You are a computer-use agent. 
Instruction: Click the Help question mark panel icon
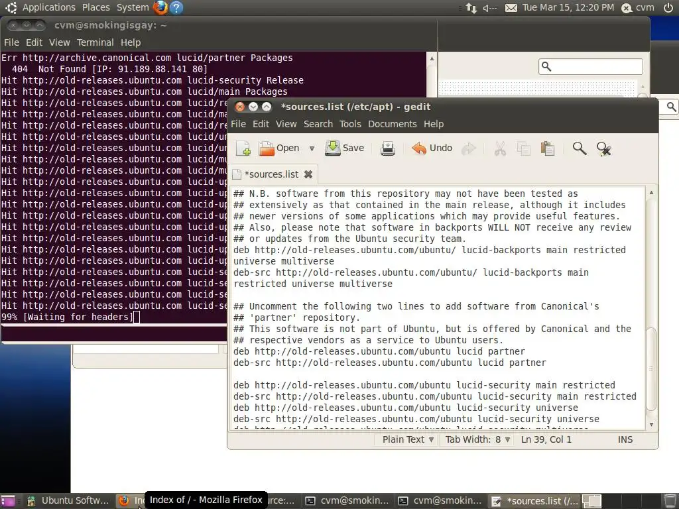click(176, 7)
